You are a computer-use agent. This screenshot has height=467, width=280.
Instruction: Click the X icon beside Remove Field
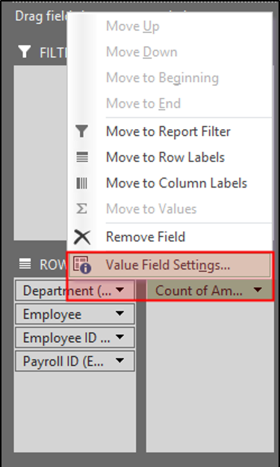(x=82, y=237)
